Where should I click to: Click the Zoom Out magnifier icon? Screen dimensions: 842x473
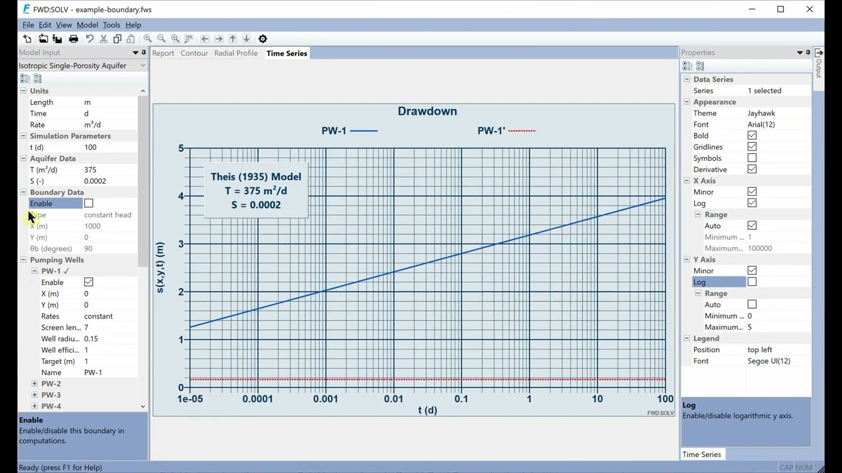161,39
